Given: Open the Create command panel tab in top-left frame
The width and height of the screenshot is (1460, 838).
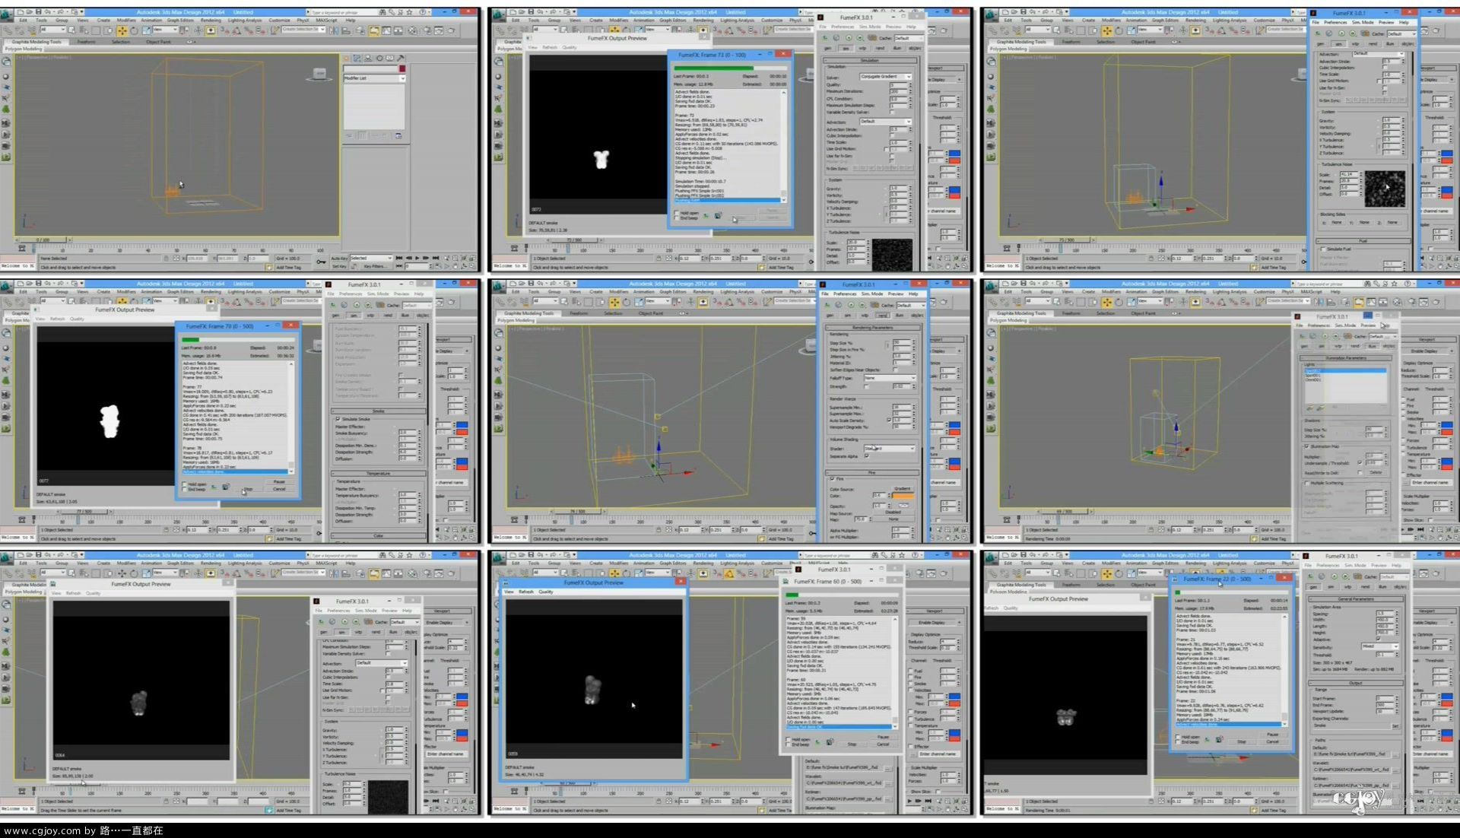Looking at the screenshot, I should [x=347, y=59].
